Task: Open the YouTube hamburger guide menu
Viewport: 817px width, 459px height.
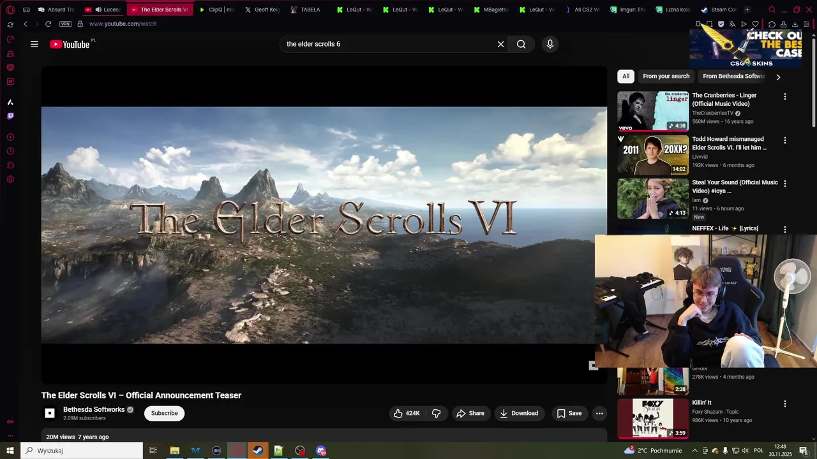Action: click(x=34, y=44)
